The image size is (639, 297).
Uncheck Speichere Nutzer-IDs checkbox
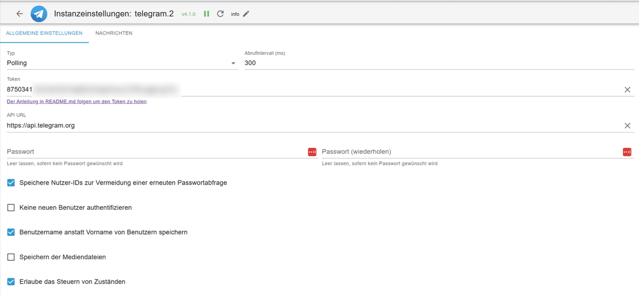pyautogui.click(x=11, y=183)
